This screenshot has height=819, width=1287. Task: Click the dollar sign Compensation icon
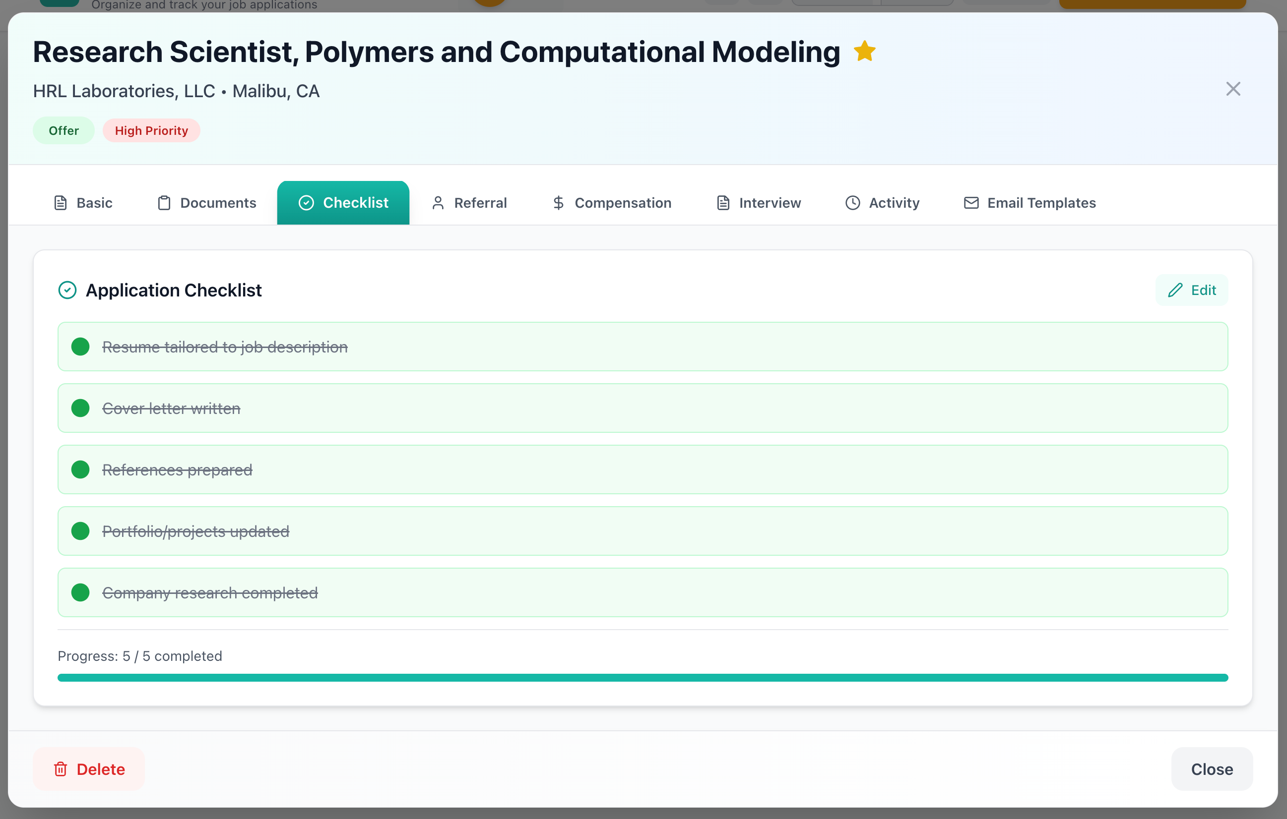(558, 203)
